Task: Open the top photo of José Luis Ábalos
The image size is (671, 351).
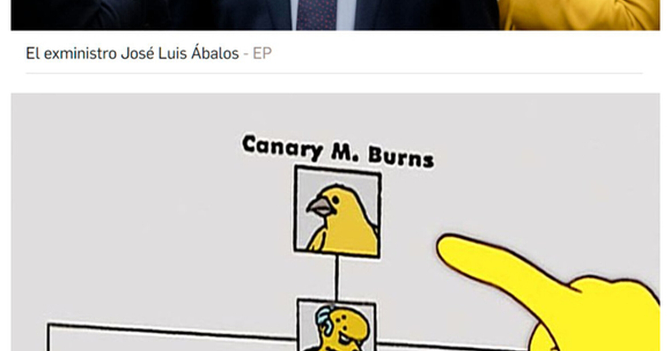Action: [x=335, y=15]
